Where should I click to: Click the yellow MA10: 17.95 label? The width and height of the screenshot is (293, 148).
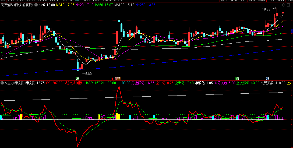[65, 5]
